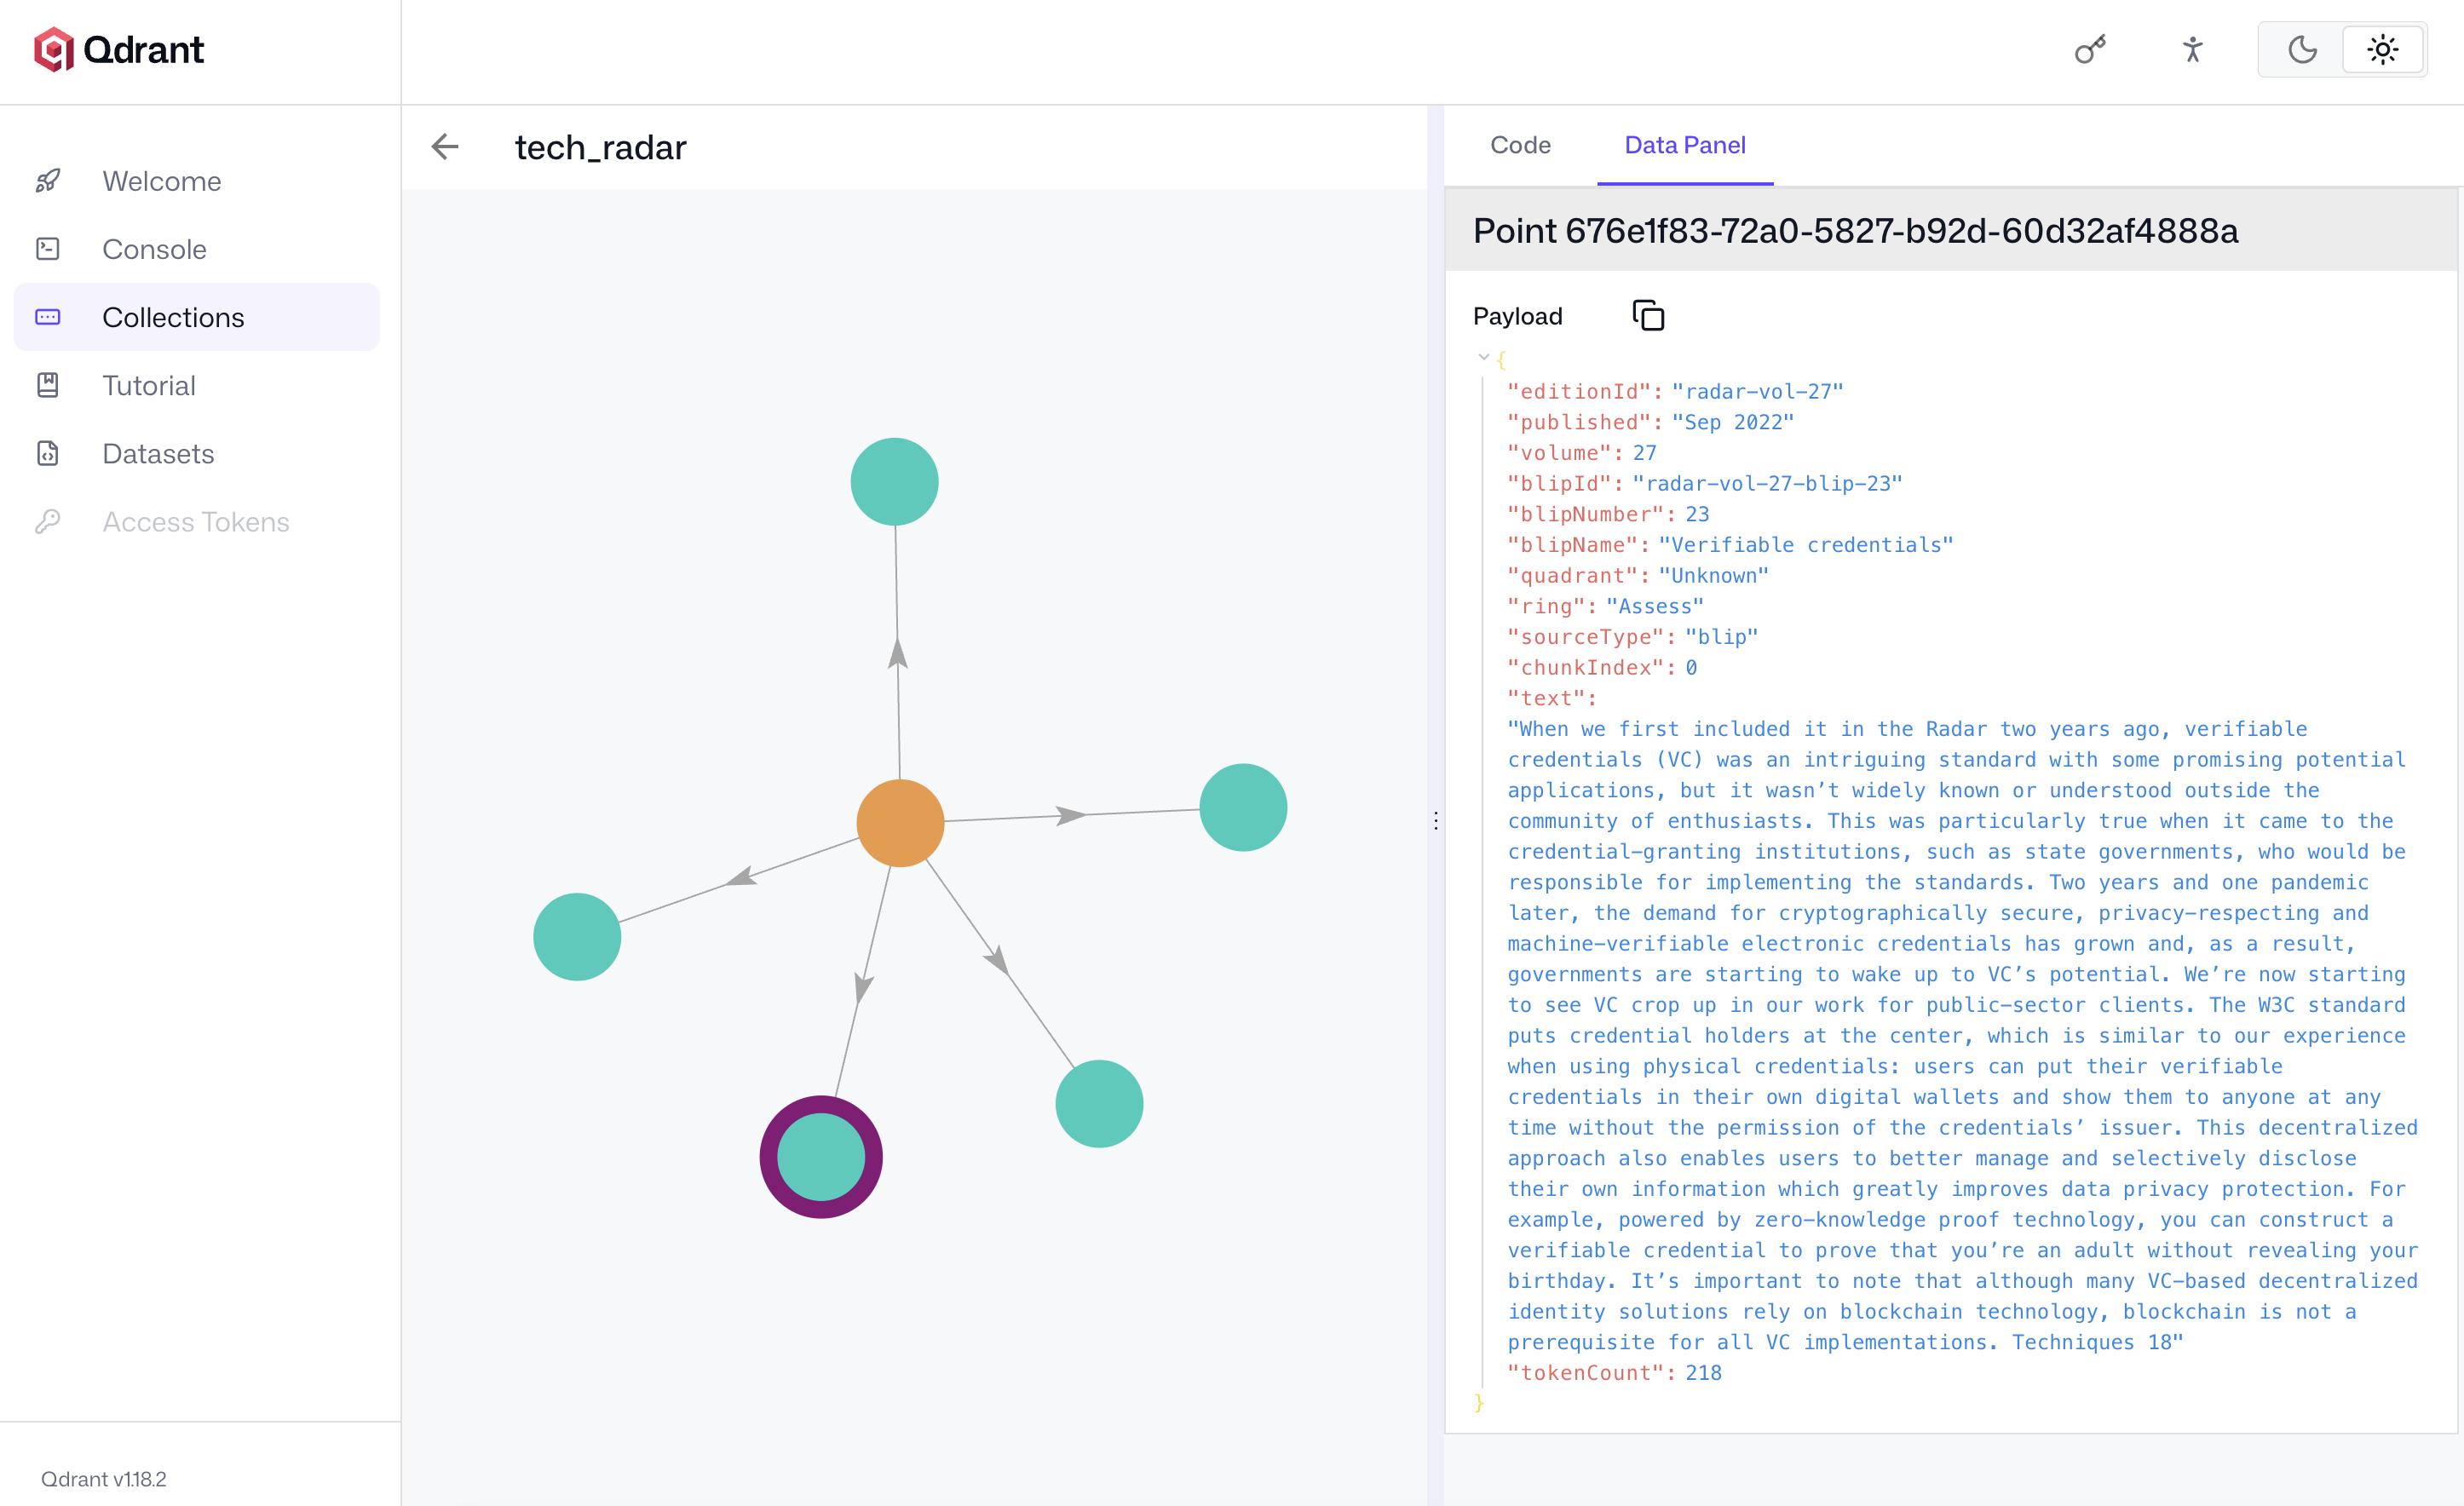Click the Qdrant logo
Viewport: 2464px width, 1506px height.
pyautogui.click(x=119, y=50)
